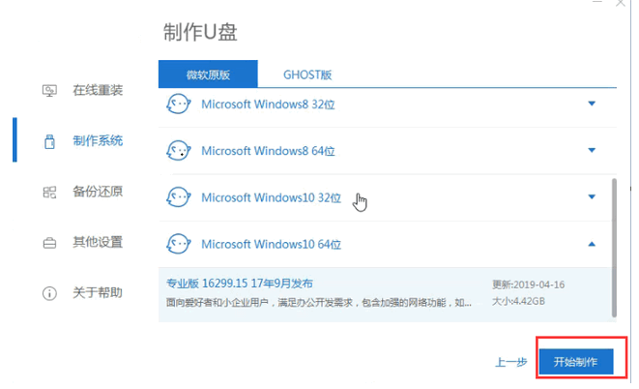
Task: Choose 专业版 16299.15 17年9月发布 edition
Action: tap(240, 284)
